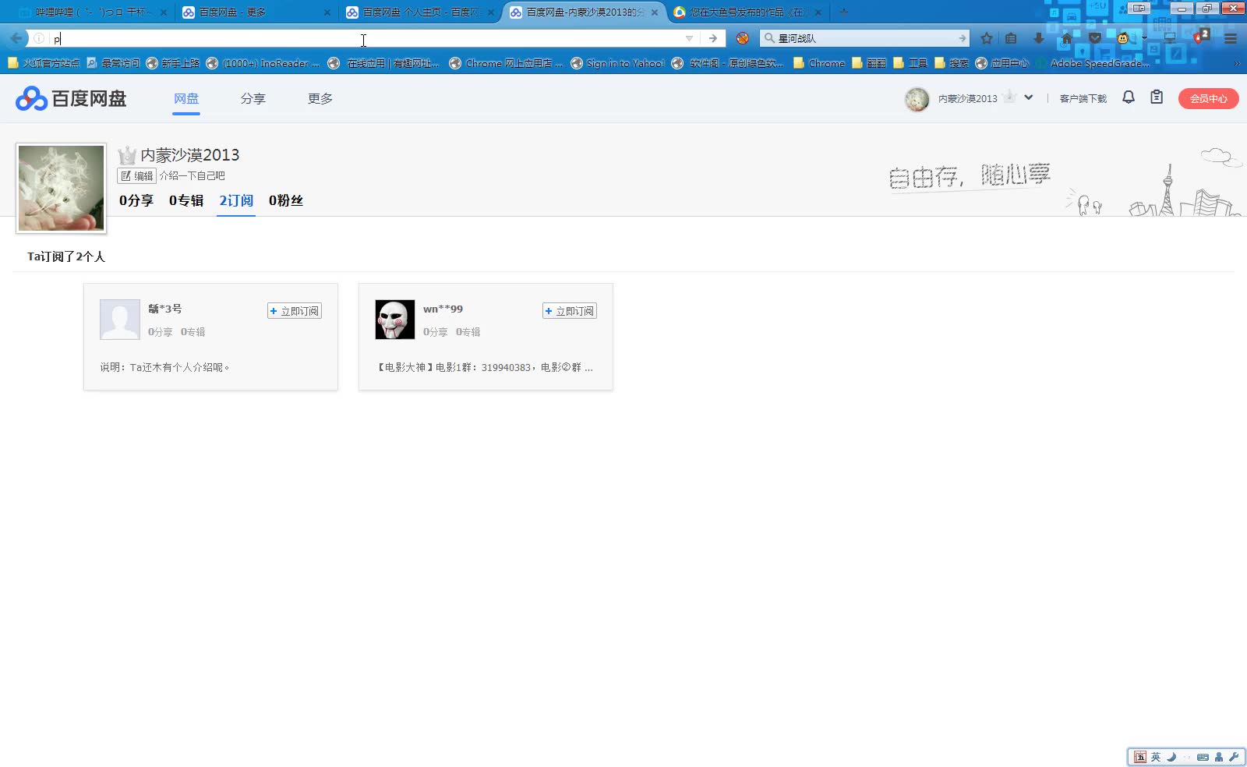
Task: Select the 更多 navigation item
Action: pos(320,98)
